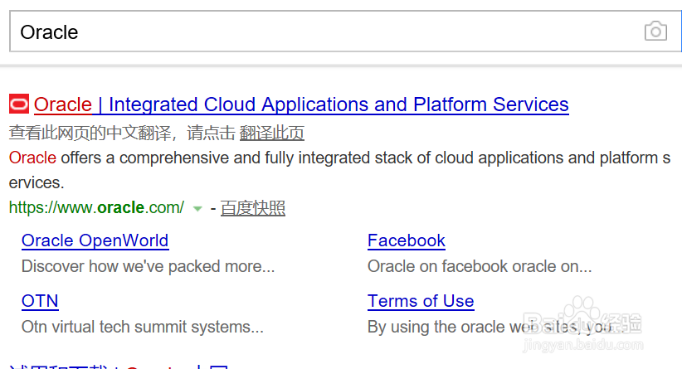The image size is (682, 369).
Task: Click the 'Oracle on facebook oracle on...' text
Action: point(480,266)
